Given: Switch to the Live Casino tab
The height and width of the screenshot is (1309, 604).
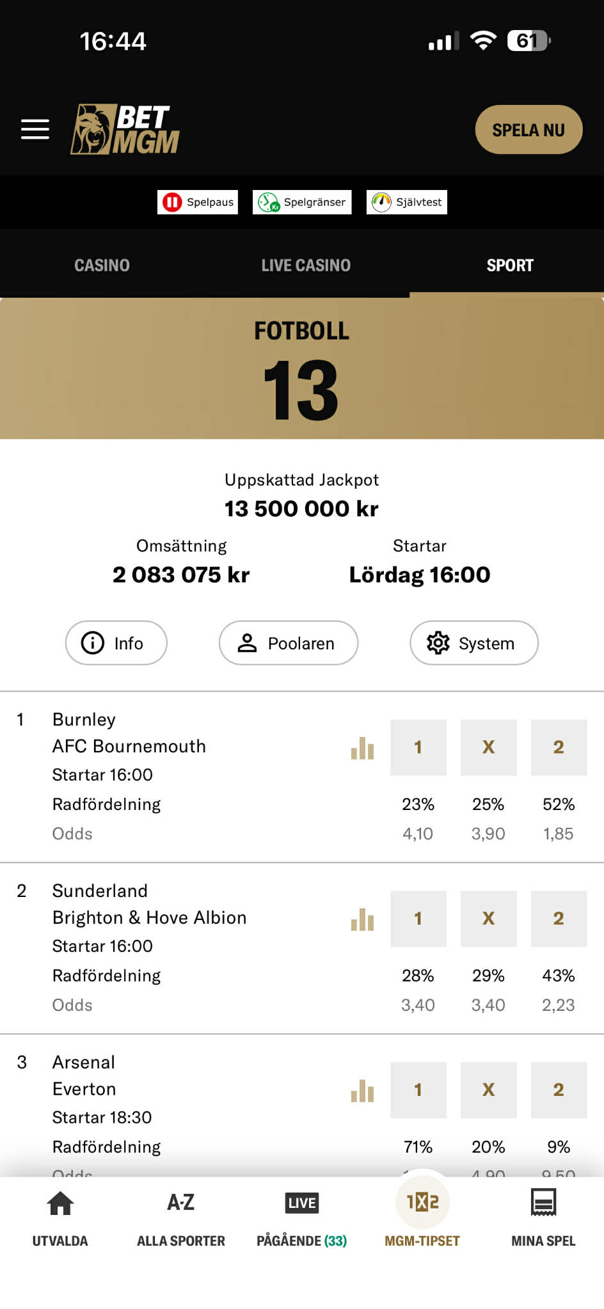Looking at the screenshot, I should point(306,266).
